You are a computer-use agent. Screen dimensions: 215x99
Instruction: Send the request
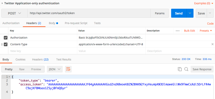[179, 13]
